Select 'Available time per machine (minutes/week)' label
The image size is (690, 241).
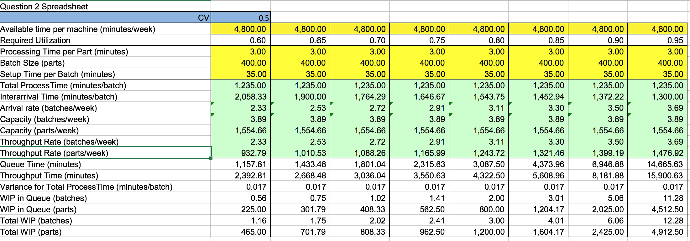(x=105, y=29)
